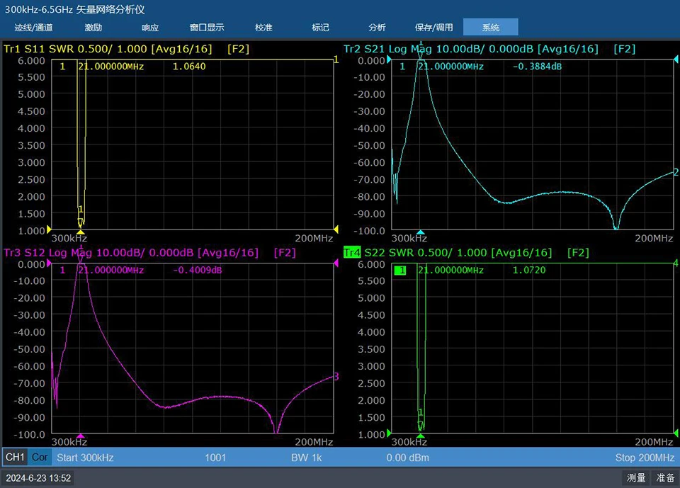Click Tr2 marker readout value -0.3884dB

tap(537, 67)
